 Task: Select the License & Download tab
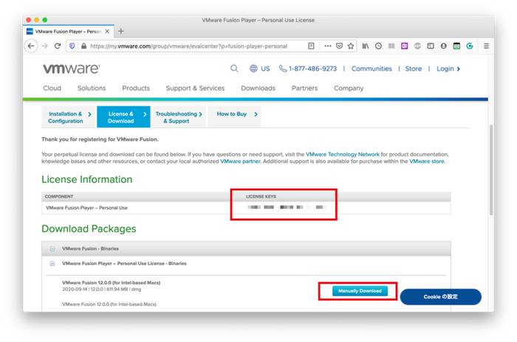(123, 117)
